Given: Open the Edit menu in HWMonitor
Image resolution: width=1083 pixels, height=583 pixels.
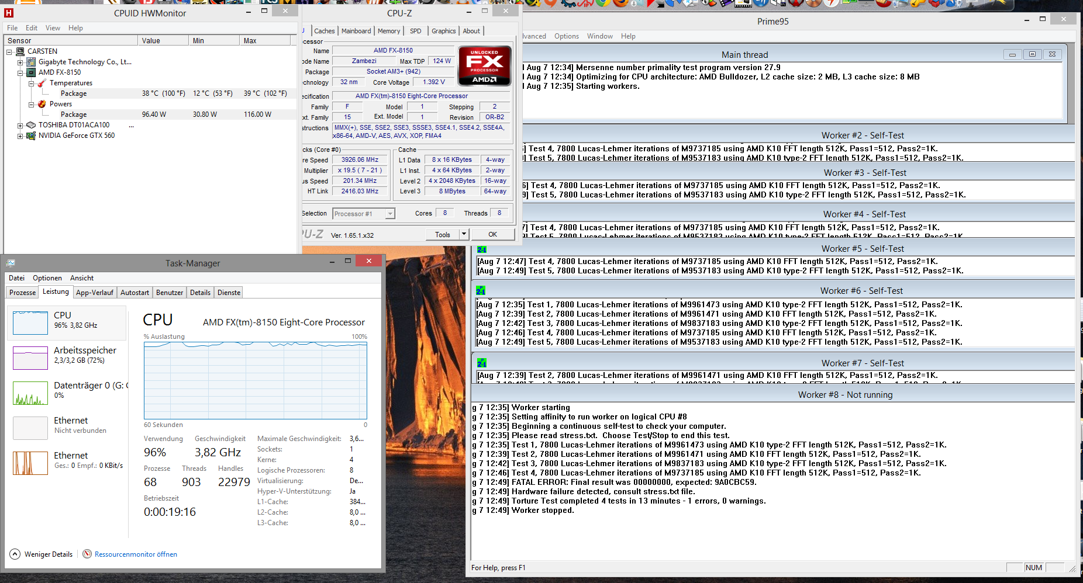Looking at the screenshot, I should coord(32,28).
